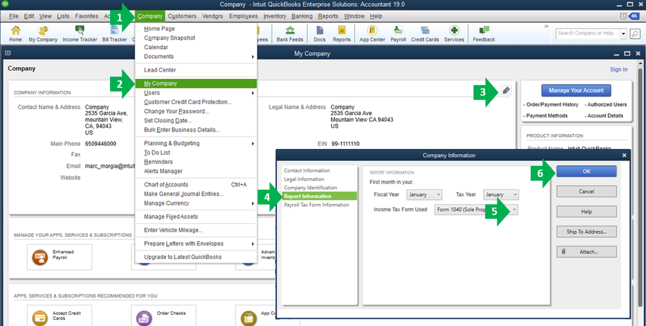646x326 pixels.
Task: Open the Banking menu
Action: tap(303, 16)
